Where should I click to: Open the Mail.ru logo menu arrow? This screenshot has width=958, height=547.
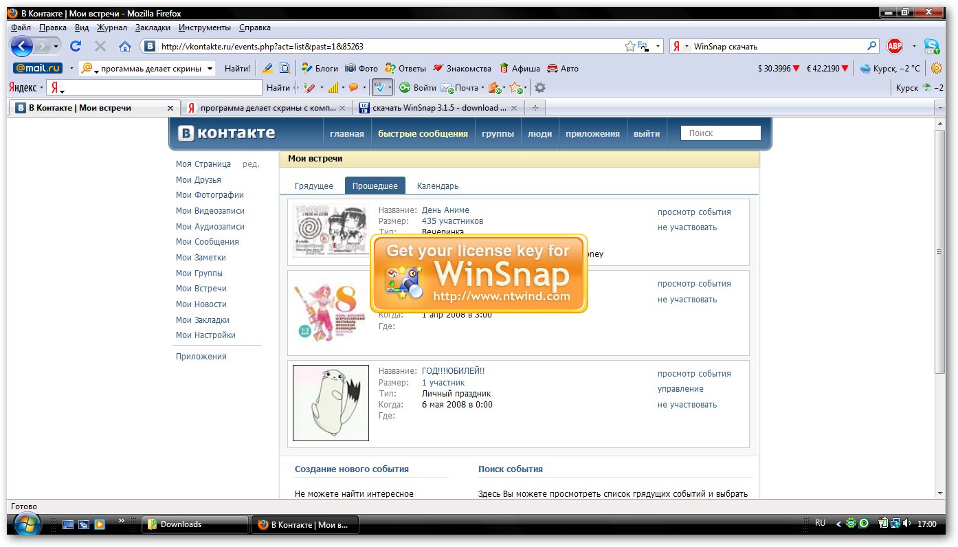click(x=71, y=68)
